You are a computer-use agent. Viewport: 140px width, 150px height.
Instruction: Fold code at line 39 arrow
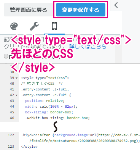click(16, 78)
